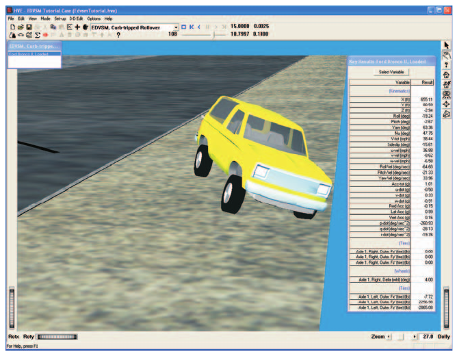The image size is (457, 354).
Task: Click the Sideslip (deg) variable row
Action: [x=391, y=144]
